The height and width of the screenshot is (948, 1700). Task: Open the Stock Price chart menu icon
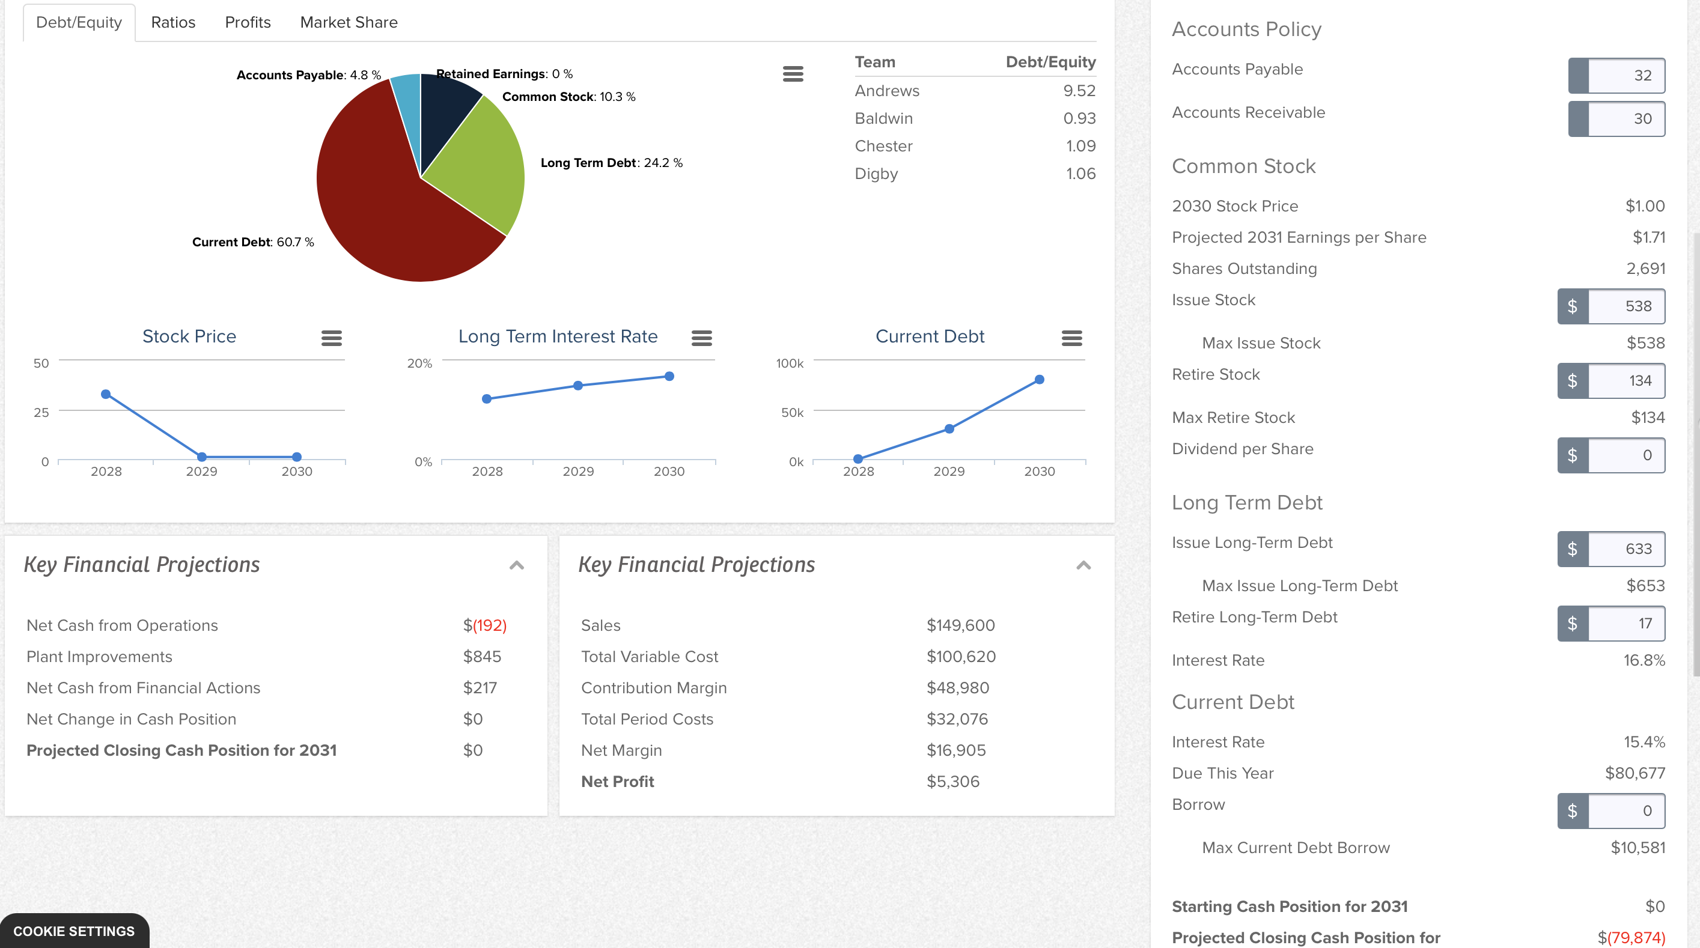331,338
